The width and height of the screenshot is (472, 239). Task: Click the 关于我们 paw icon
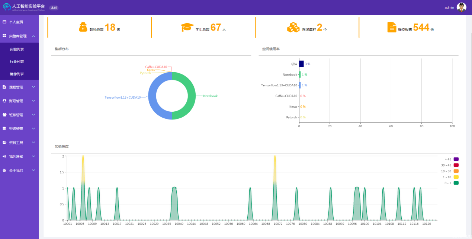click(x=4, y=171)
